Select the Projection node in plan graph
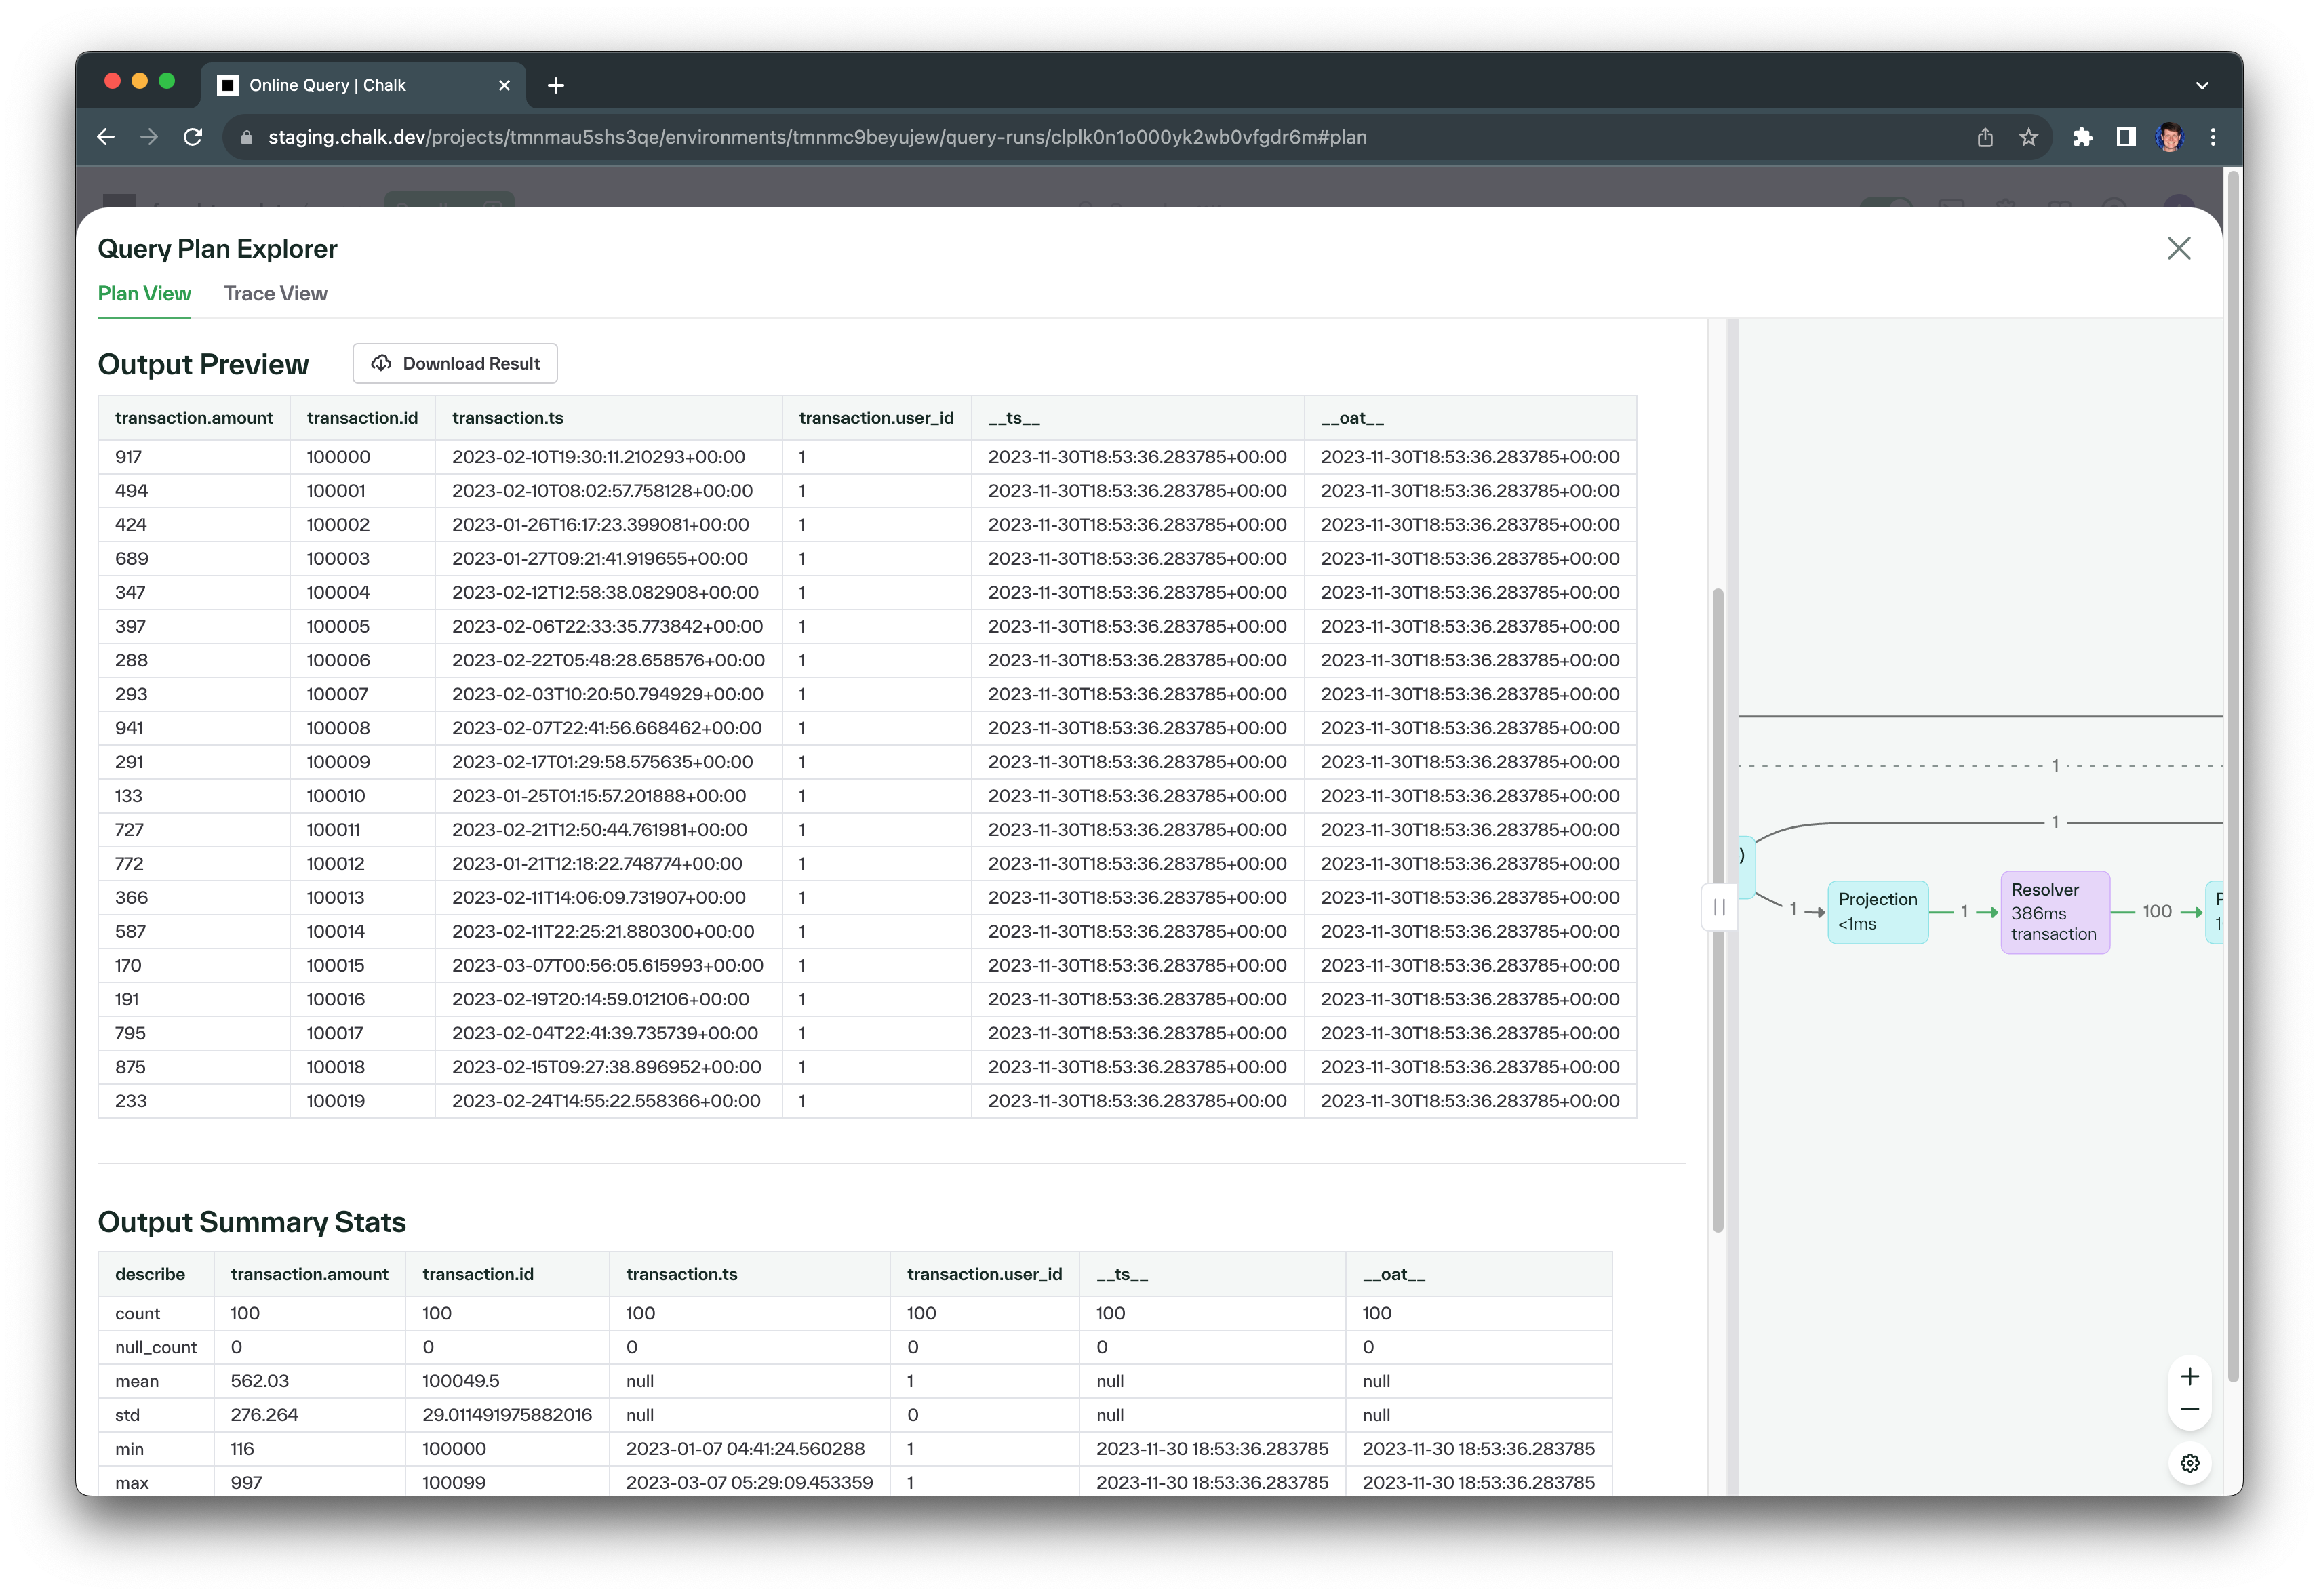This screenshot has width=2319, height=1596. click(1877, 911)
